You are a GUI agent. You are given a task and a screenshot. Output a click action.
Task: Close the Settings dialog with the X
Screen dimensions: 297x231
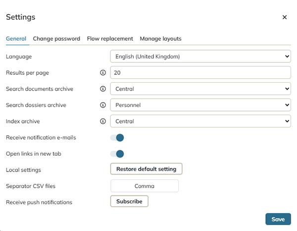285,17
